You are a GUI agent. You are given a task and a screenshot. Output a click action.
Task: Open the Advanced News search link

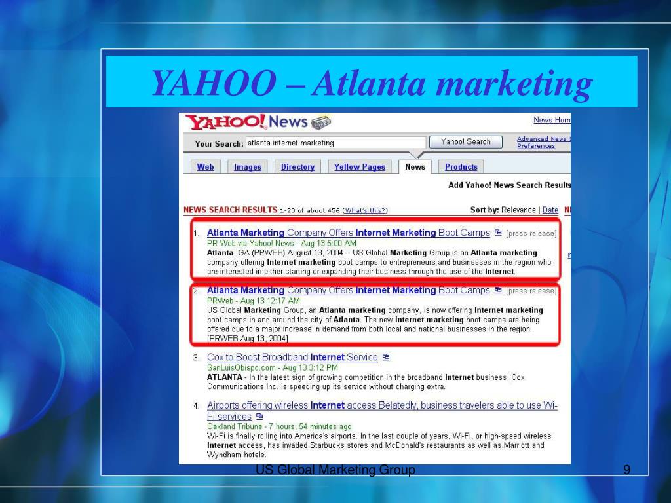544,139
